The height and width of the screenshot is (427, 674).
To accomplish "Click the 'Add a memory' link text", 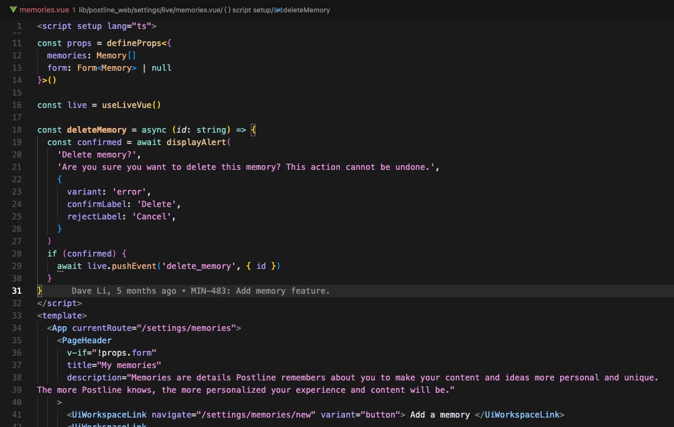I will (x=440, y=415).
